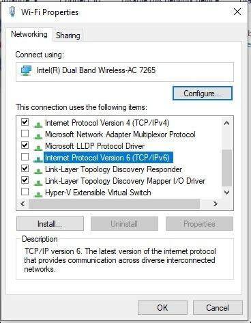Click the list's scroll down arrow
251x323 pixels.
226,193
